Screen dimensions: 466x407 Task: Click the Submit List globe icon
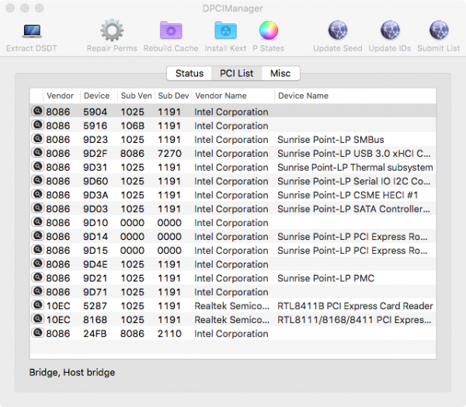click(x=439, y=32)
